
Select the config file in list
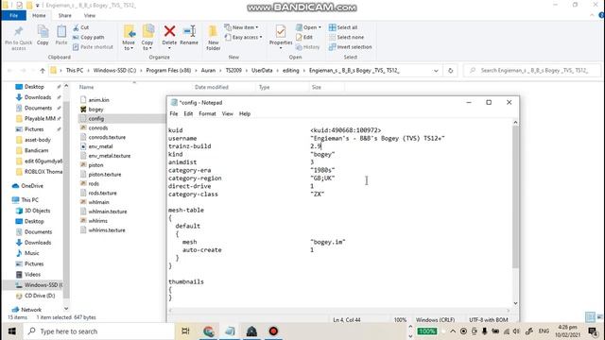96,119
